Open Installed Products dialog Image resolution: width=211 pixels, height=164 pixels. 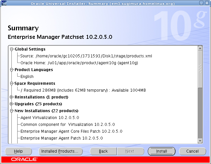click(x=61, y=151)
